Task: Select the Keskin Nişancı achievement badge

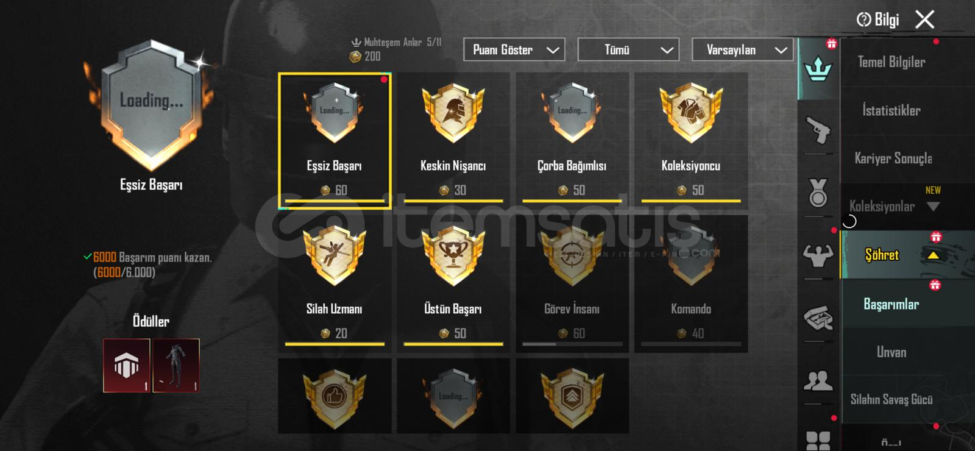Action: [x=453, y=114]
